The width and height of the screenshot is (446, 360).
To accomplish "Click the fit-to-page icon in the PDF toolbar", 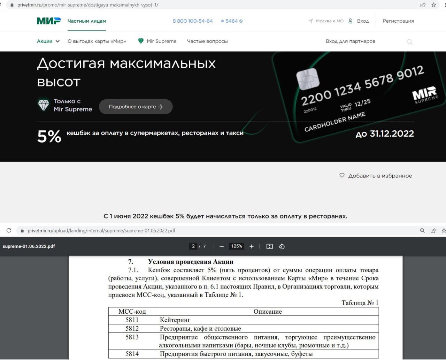I will tap(270, 246).
